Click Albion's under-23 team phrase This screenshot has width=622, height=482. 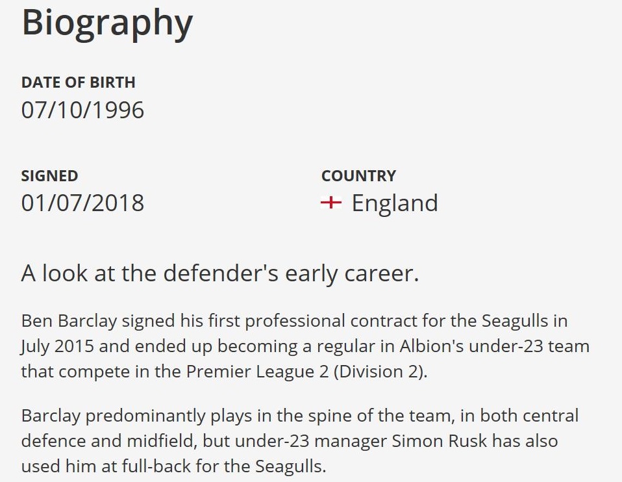click(494, 346)
